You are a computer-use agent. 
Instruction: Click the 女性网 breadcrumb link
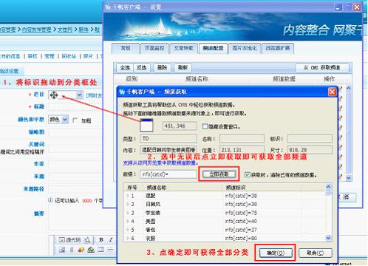click(x=65, y=30)
